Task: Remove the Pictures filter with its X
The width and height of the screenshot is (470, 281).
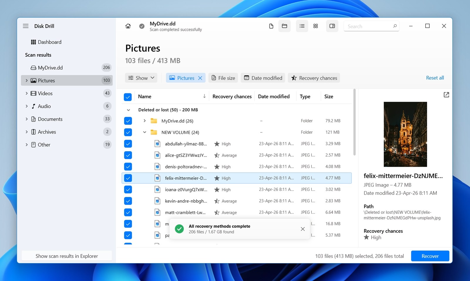Action: pyautogui.click(x=200, y=78)
